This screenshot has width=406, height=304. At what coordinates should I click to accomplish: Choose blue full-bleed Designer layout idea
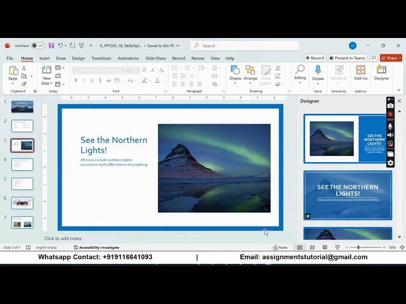pyautogui.click(x=348, y=195)
